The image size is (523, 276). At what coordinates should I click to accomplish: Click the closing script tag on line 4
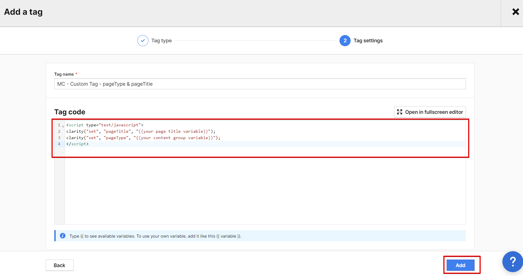[x=77, y=144]
